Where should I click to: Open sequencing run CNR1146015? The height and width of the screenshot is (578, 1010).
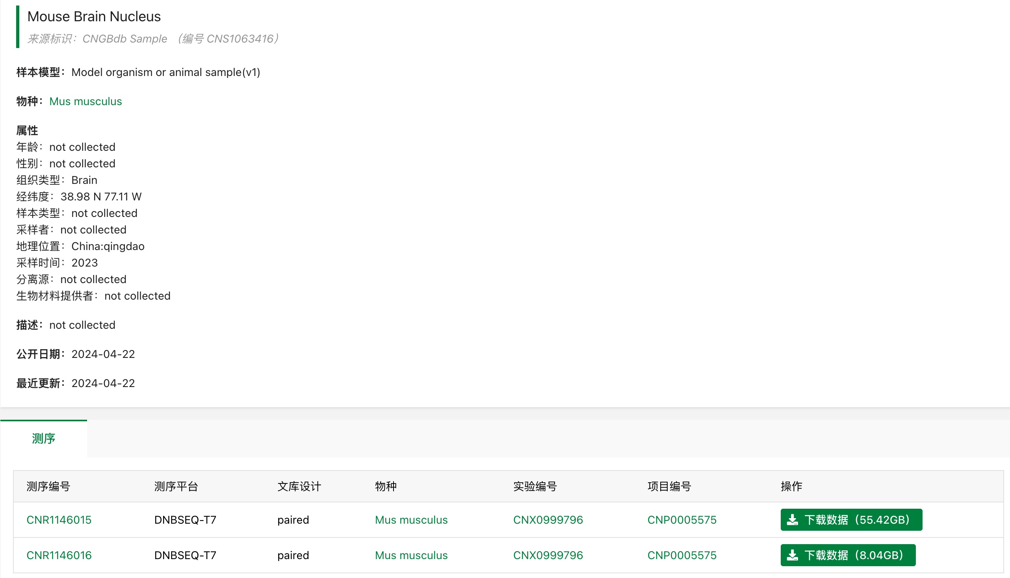59,520
